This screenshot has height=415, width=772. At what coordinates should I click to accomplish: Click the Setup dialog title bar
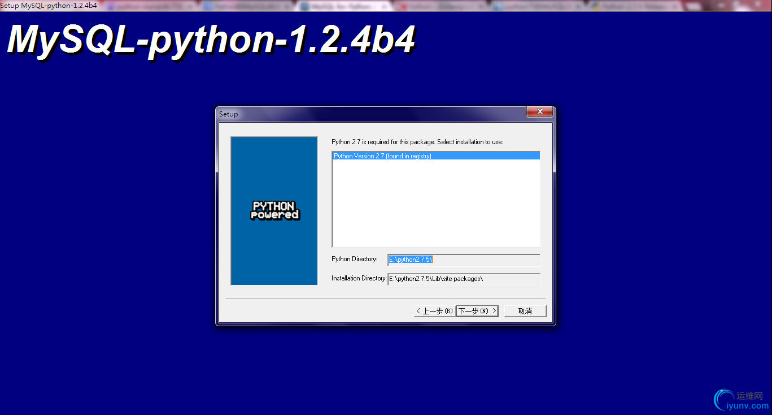pos(370,114)
